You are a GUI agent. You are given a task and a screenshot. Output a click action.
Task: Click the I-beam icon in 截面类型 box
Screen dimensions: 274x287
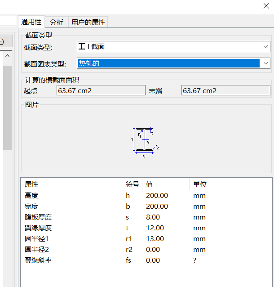click(x=81, y=46)
